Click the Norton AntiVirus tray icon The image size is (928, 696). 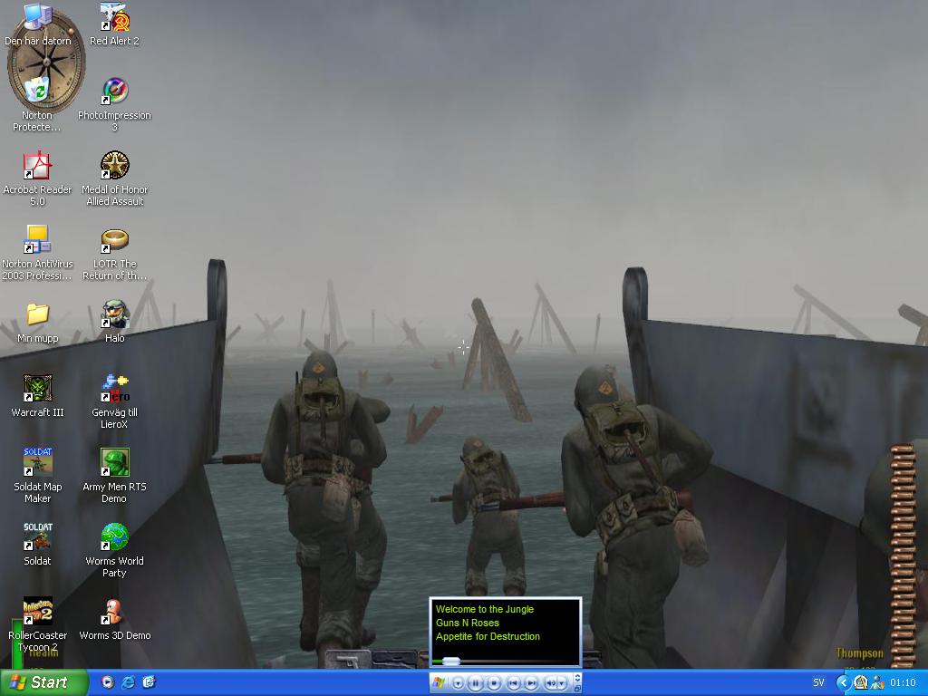point(861,683)
